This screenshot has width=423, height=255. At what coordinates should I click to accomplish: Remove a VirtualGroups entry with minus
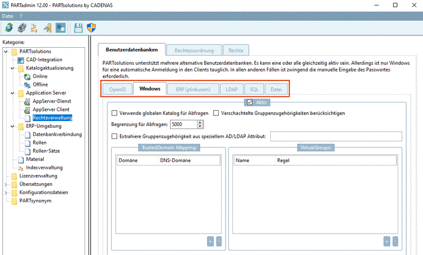tap(395, 241)
